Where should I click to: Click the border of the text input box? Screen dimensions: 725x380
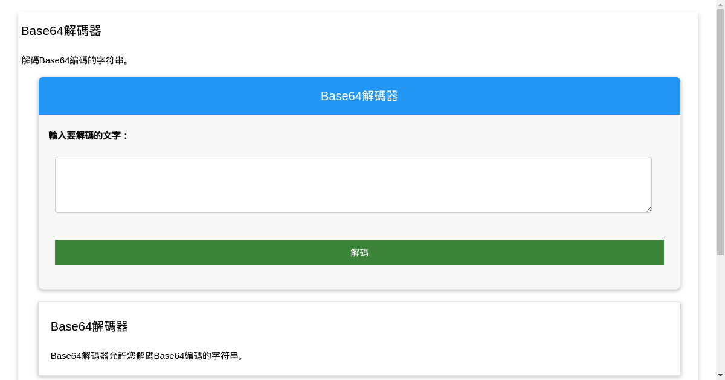[353, 158]
